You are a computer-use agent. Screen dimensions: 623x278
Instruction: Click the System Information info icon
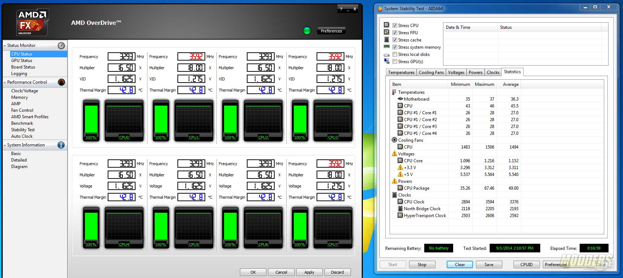click(61, 145)
